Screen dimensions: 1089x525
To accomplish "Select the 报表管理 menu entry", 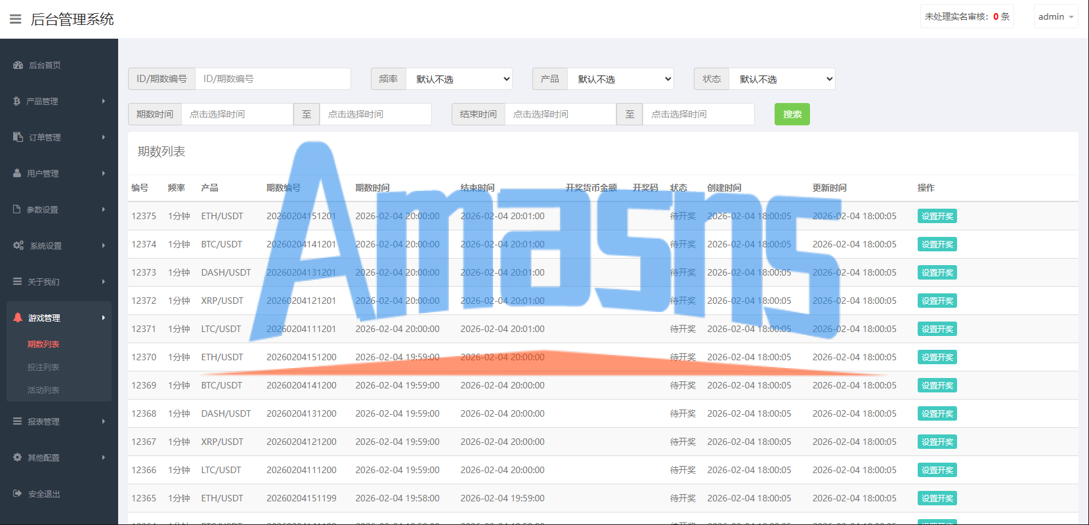I will (x=59, y=421).
